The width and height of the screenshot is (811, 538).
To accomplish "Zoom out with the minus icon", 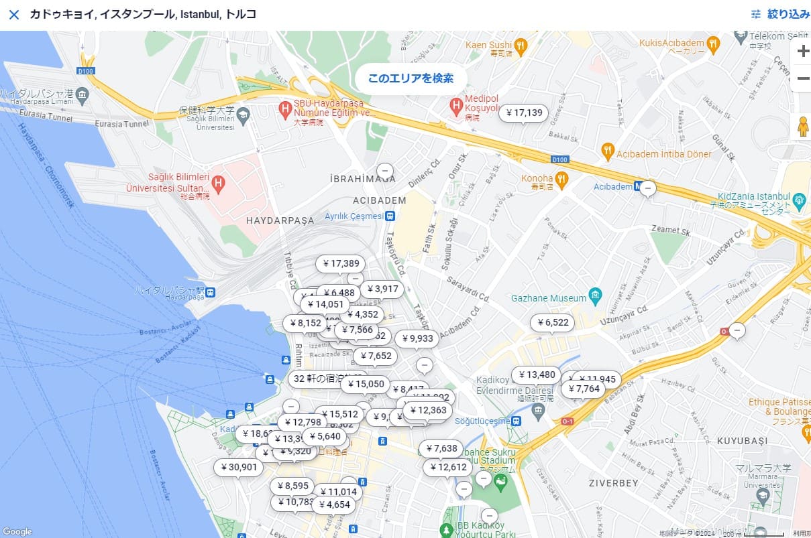I will coord(802,78).
